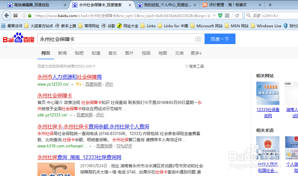Screen dimensions: 298x176
Task: Click the magnifier icon in the browser search box
Action: pyautogui.click(x=248, y=16)
